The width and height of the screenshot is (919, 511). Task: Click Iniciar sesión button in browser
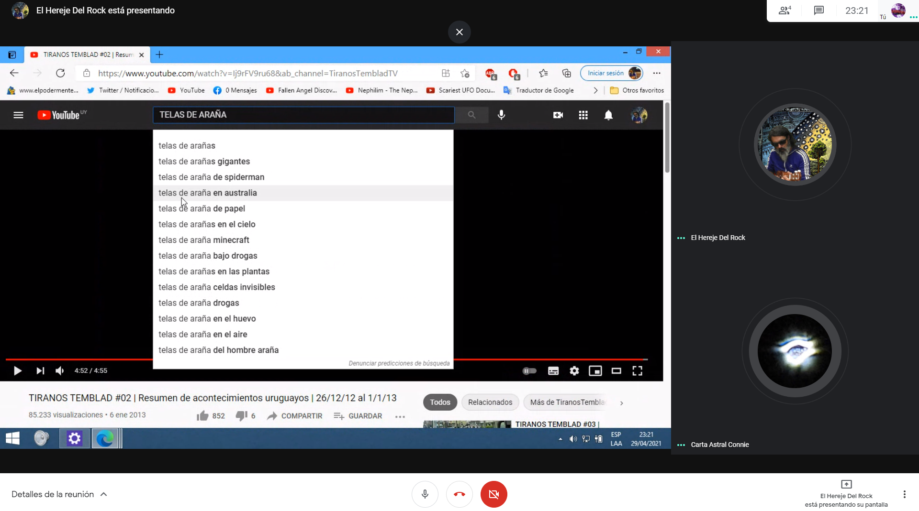(611, 73)
